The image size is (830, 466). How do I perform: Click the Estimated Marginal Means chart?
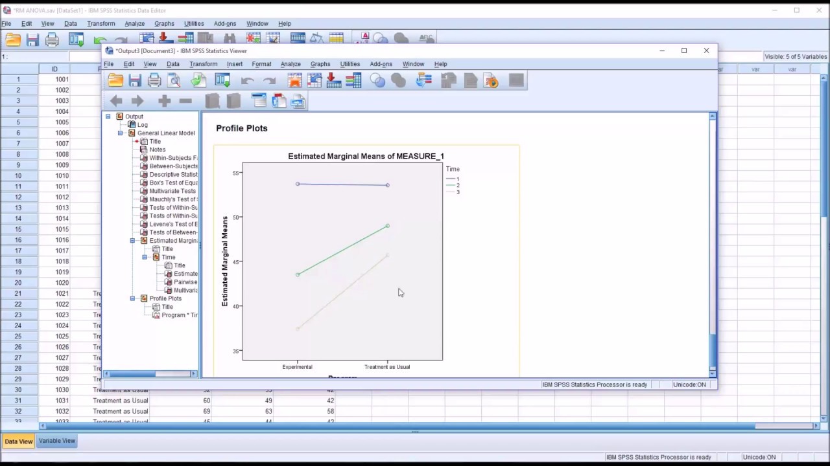tap(366, 261)
